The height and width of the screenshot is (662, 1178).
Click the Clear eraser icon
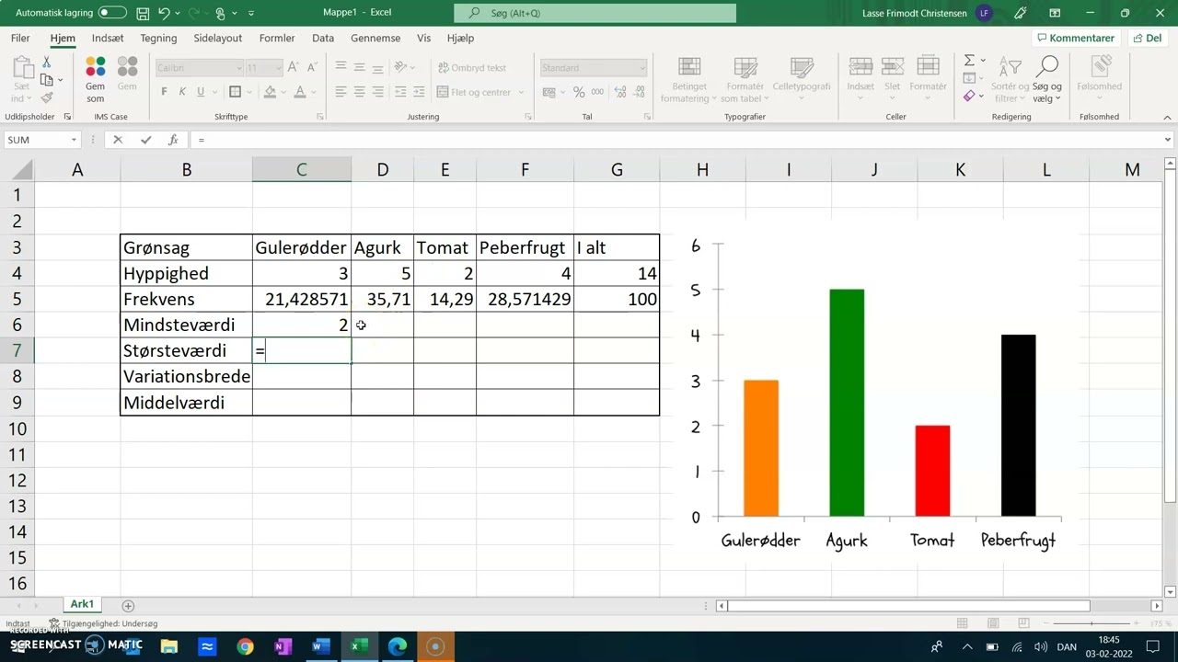[969, 97]
